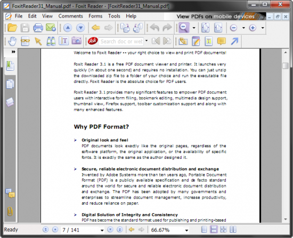The height and width of the screenshot is (238, 293).
Task: Open the page number dropdown
Action: tap(102, 230)
